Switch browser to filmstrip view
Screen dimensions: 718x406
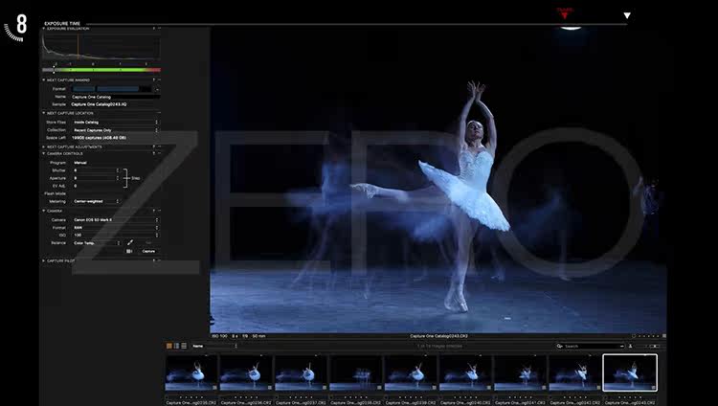[177, 346]
